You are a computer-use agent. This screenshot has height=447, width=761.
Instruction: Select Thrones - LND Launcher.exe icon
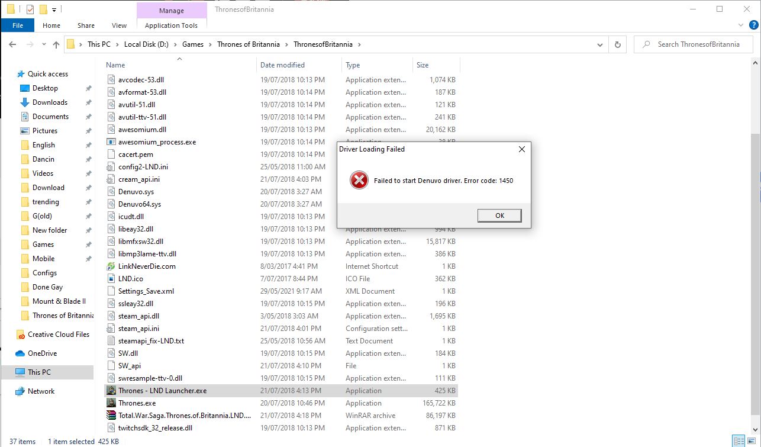click(111, 391)
